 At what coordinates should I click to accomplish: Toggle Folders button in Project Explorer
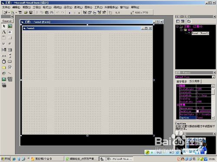[x=189, y=22]
